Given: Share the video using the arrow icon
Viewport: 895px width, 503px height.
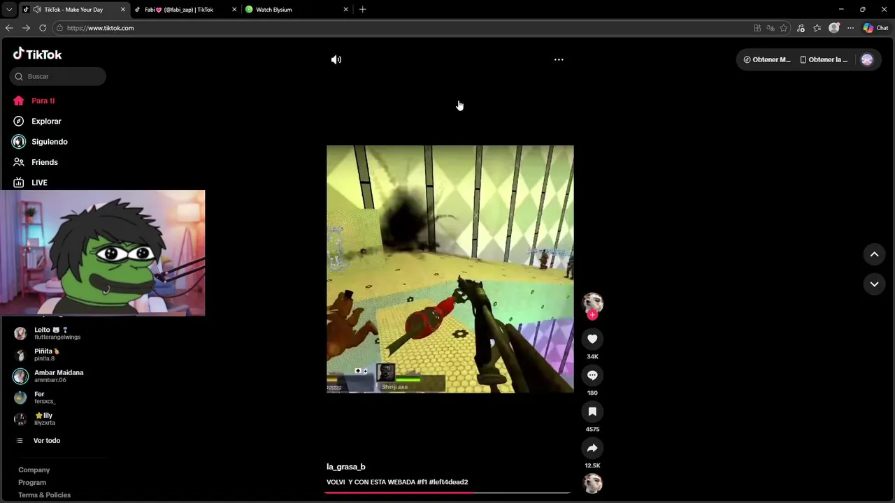Looking at the screenshot, I should point(592,448).
